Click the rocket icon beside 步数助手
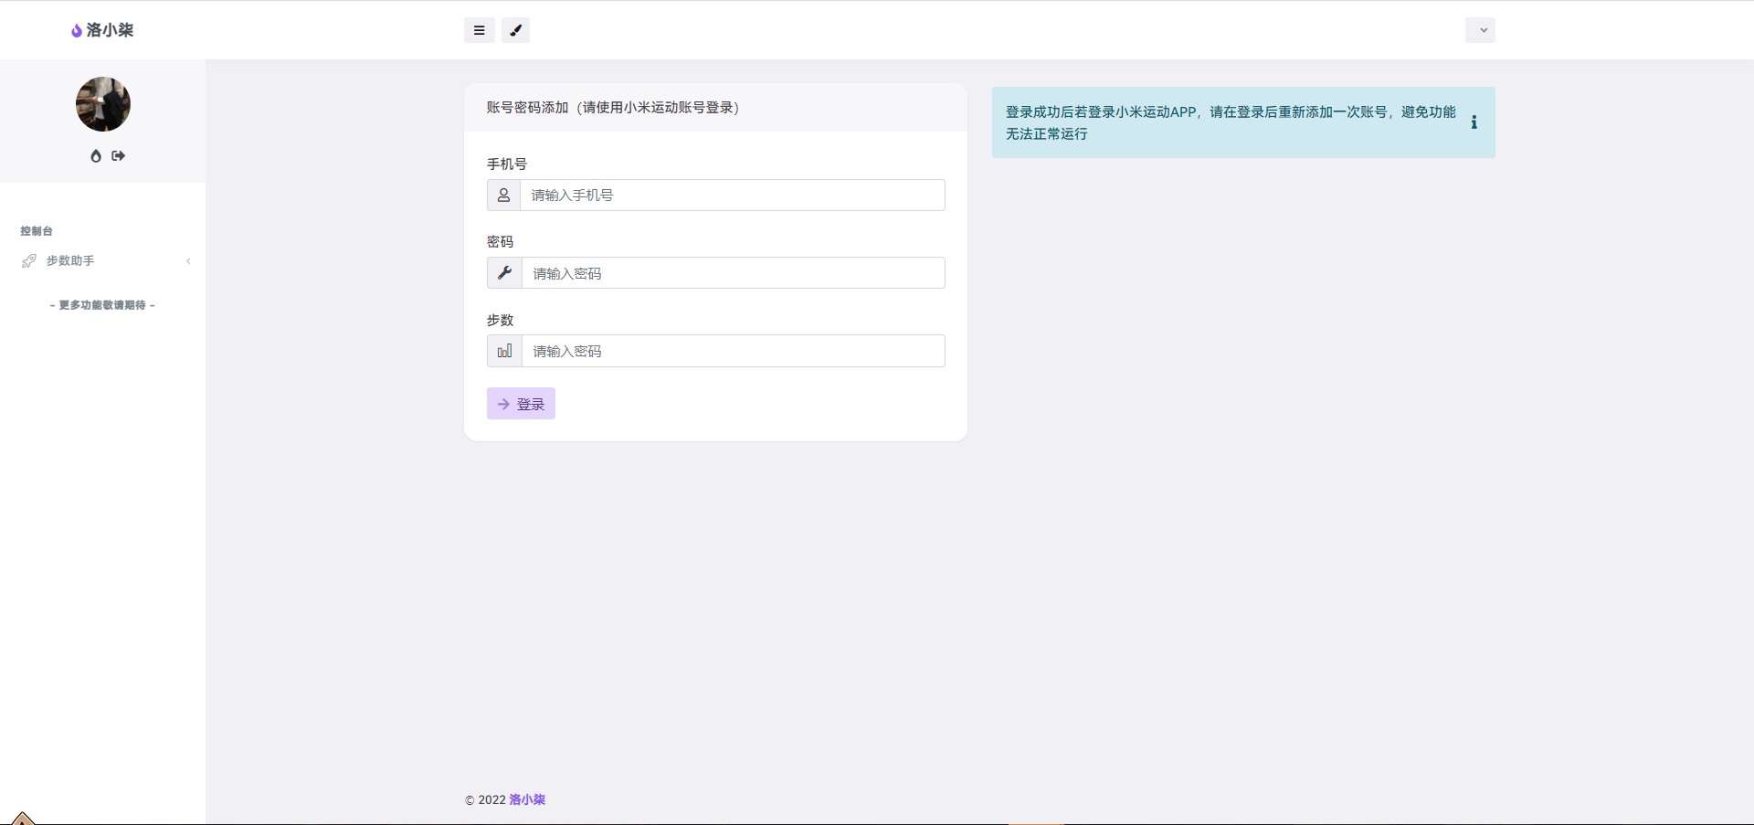 coord(29,261)
